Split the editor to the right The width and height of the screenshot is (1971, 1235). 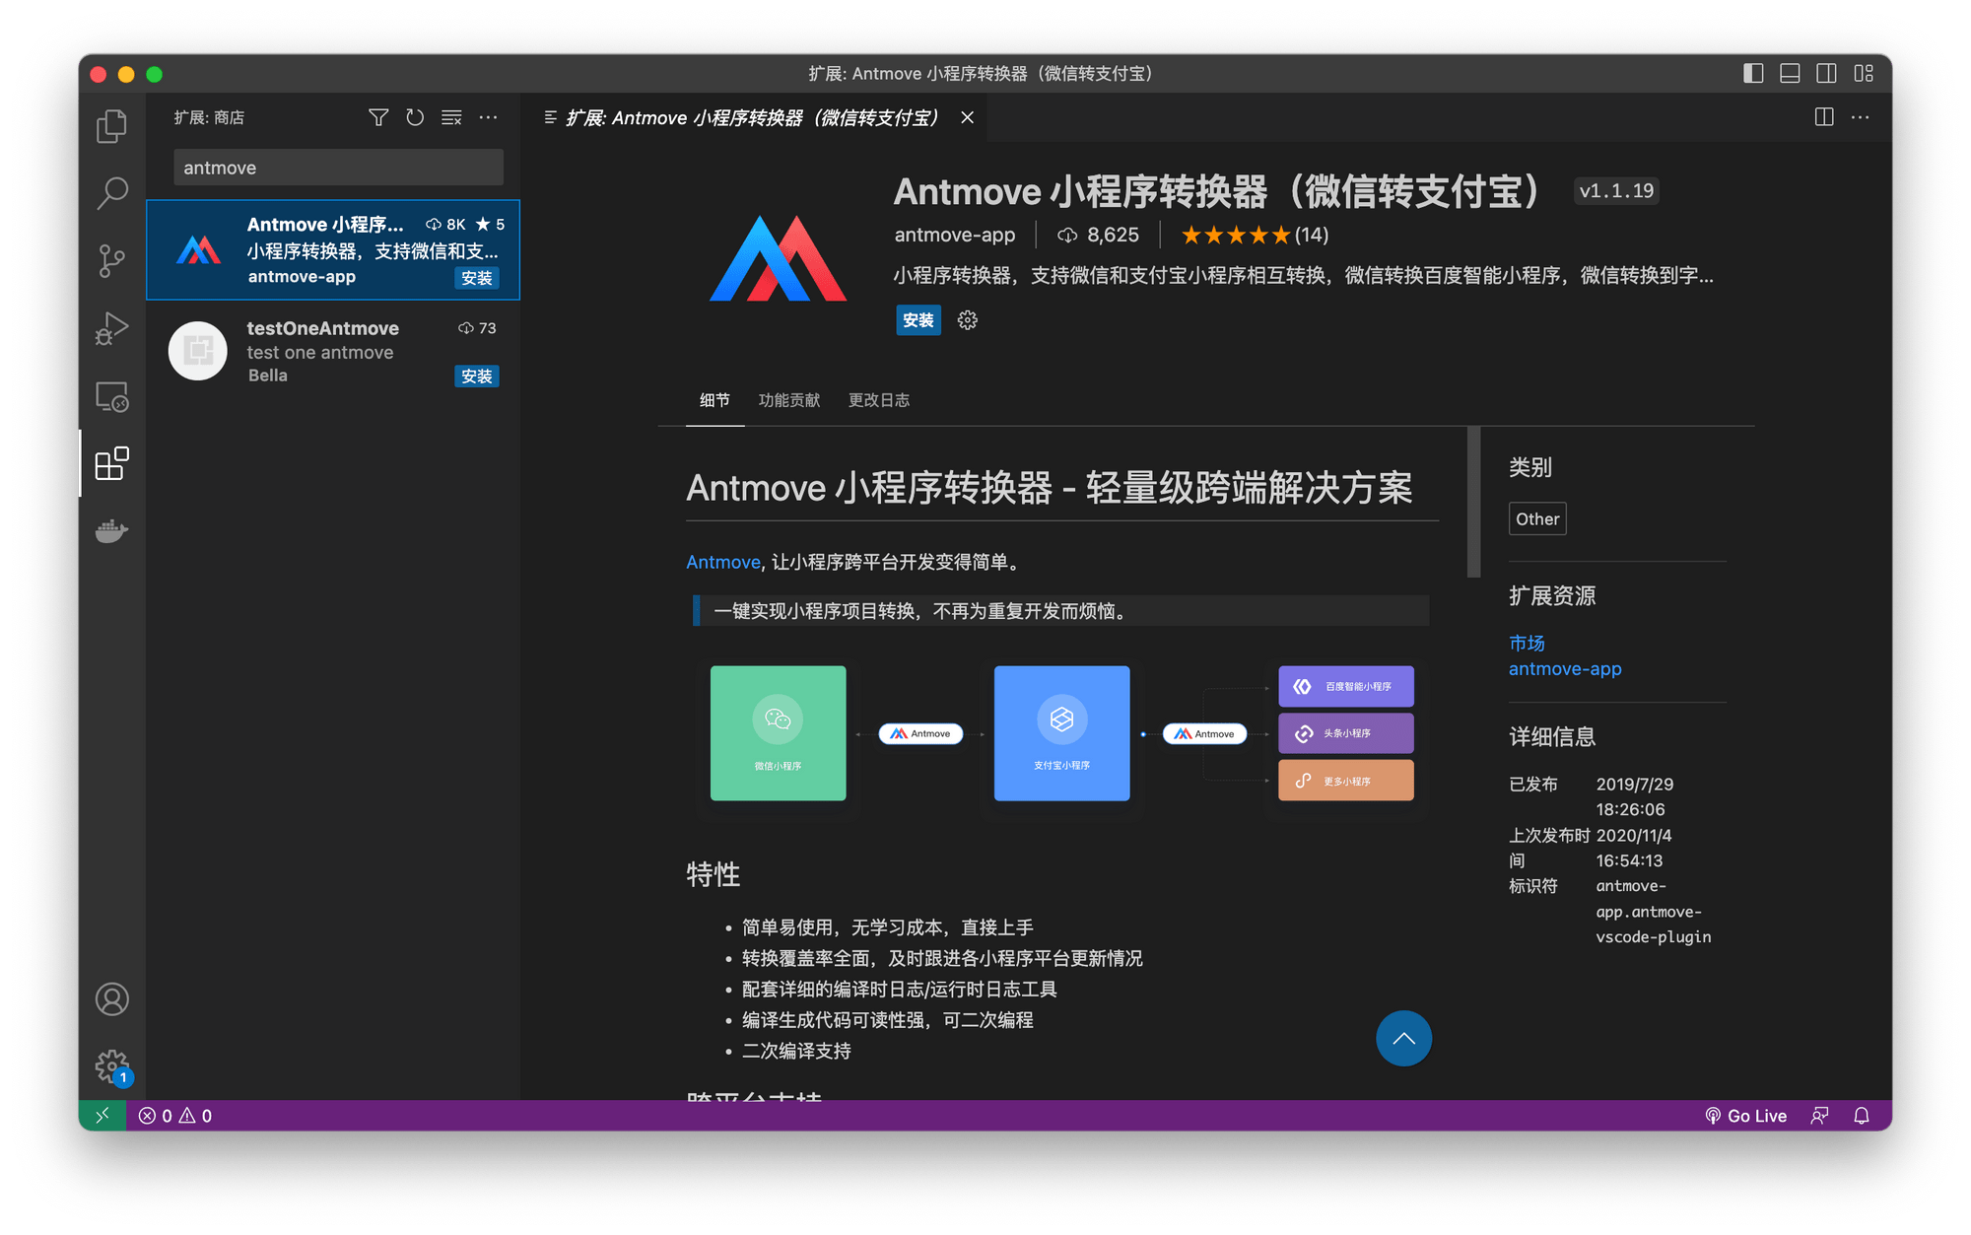1824,117
